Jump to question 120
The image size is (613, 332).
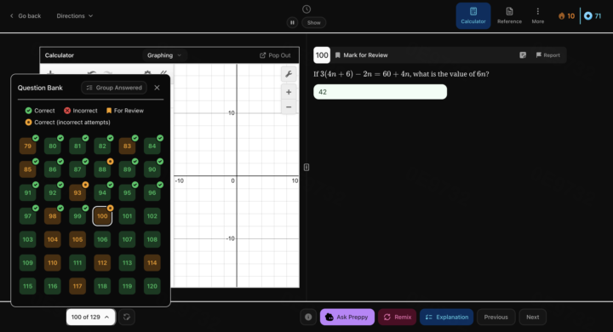152,286
